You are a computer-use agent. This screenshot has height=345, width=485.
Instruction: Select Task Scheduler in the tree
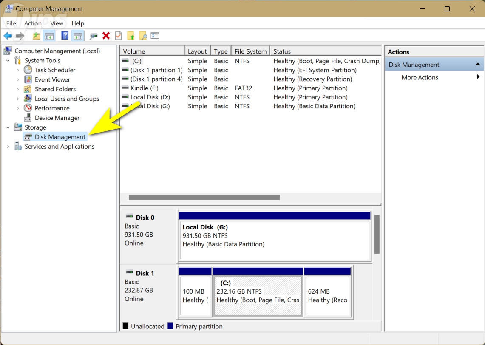pyautogui.click(x=55, y=70)
